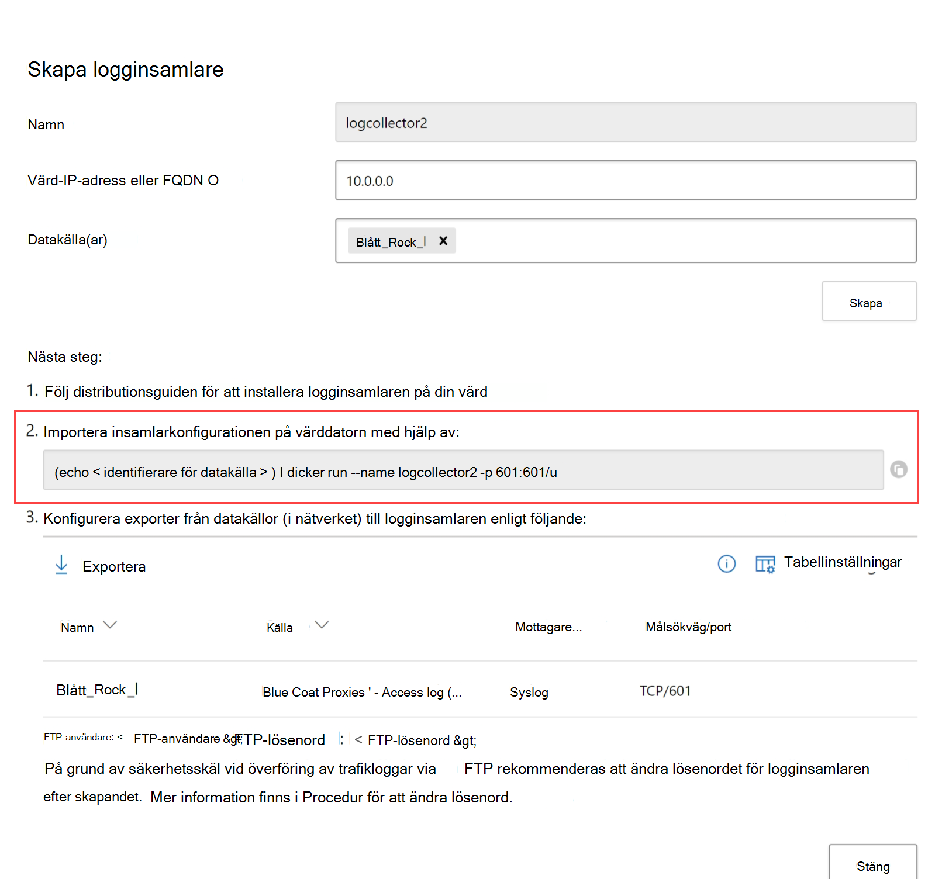Click the Skapa button
Viewport: 942px width, 879px height.
pyautogui.click(x=869, y=301)
